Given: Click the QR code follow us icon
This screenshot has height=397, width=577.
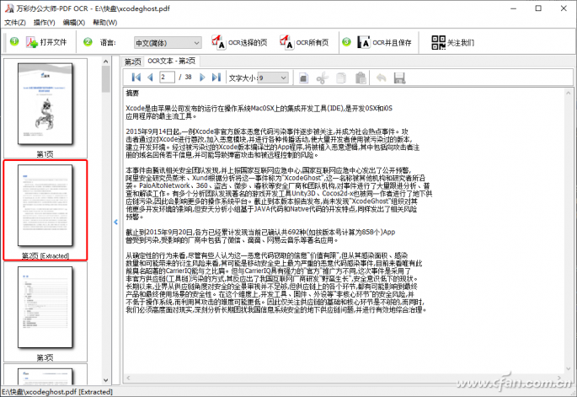Looking at the screenshot, I should point(438,42).
